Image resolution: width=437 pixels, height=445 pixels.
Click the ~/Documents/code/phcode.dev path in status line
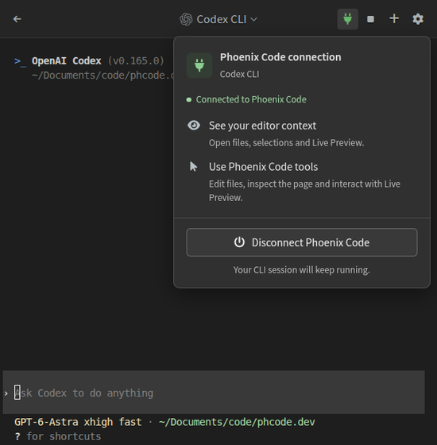(x=237, y=422)
